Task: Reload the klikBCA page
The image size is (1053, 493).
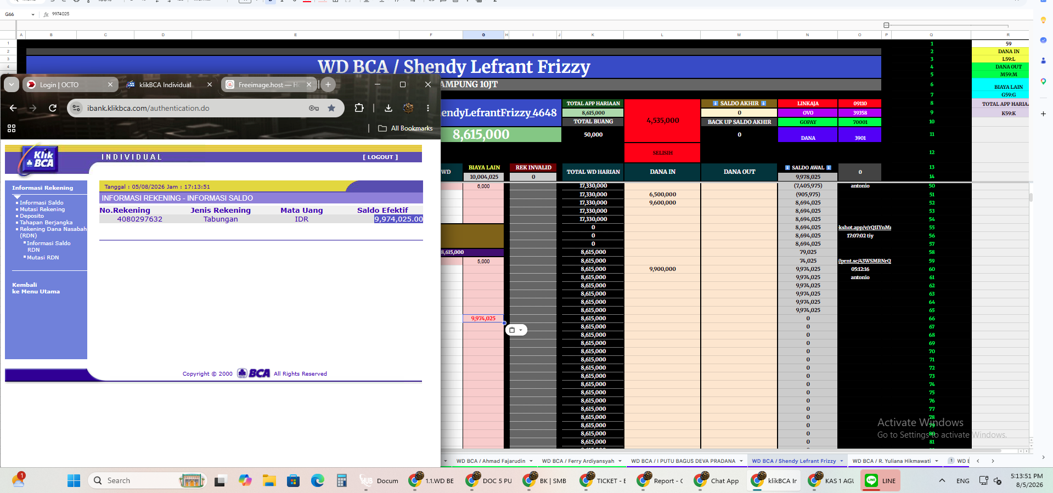Action: point(53,108)
